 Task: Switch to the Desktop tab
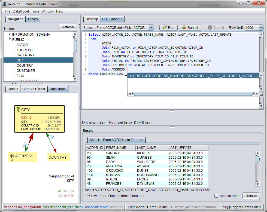92,19
